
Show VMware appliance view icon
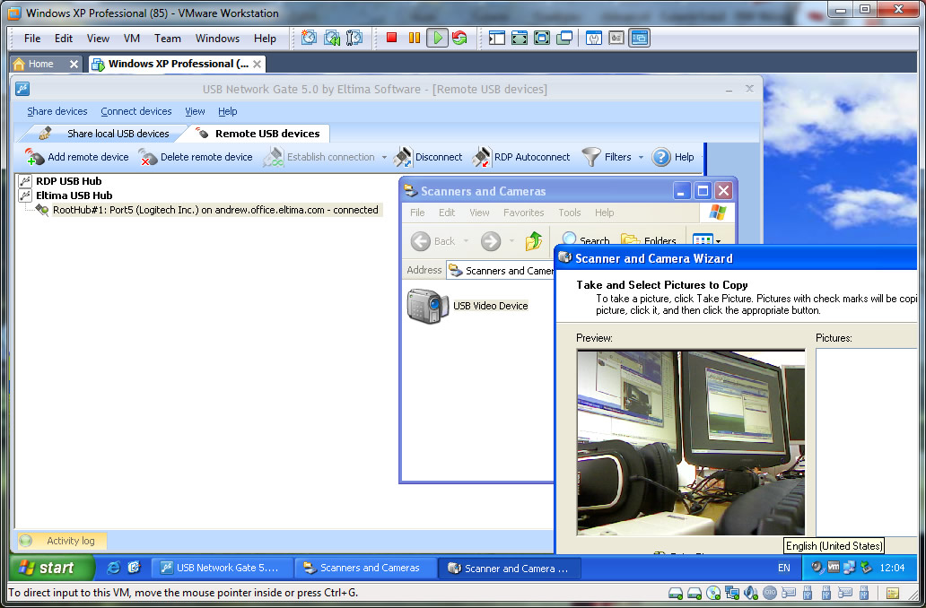pos(616,39)
